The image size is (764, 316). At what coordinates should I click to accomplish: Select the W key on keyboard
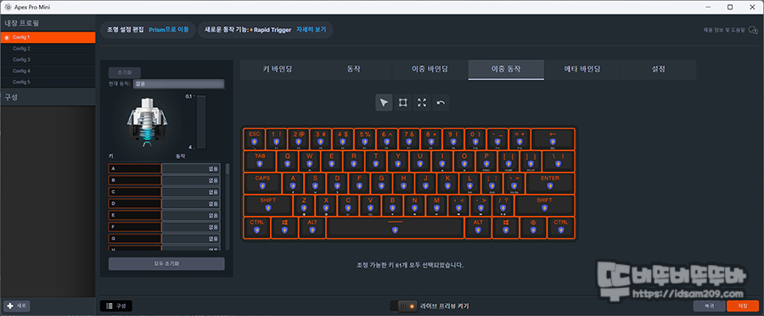click(x=309, y=161)
